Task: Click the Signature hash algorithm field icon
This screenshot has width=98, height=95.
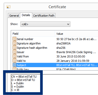Action: (x=14, y=48)
